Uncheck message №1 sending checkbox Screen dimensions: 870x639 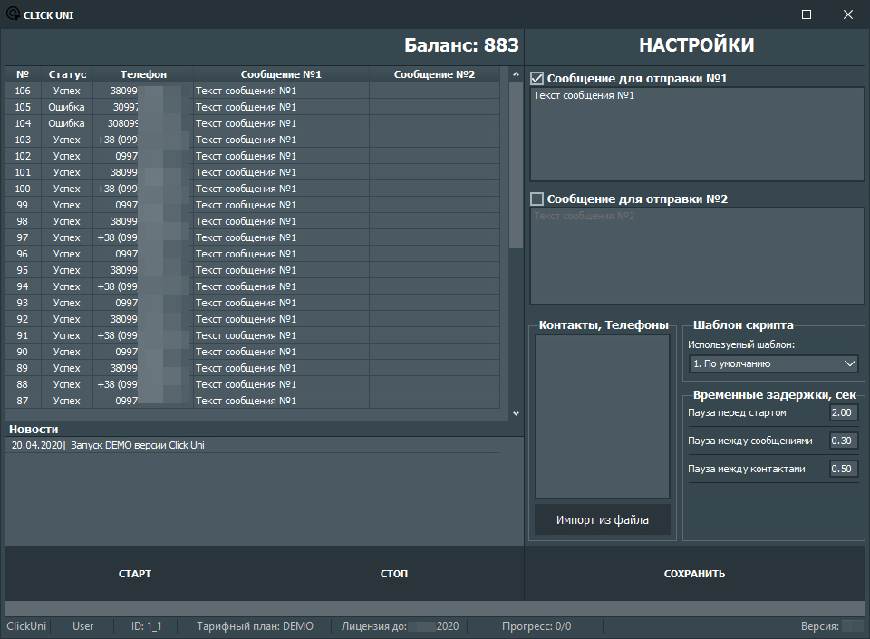pyautogui.click(x=537, y=78)
